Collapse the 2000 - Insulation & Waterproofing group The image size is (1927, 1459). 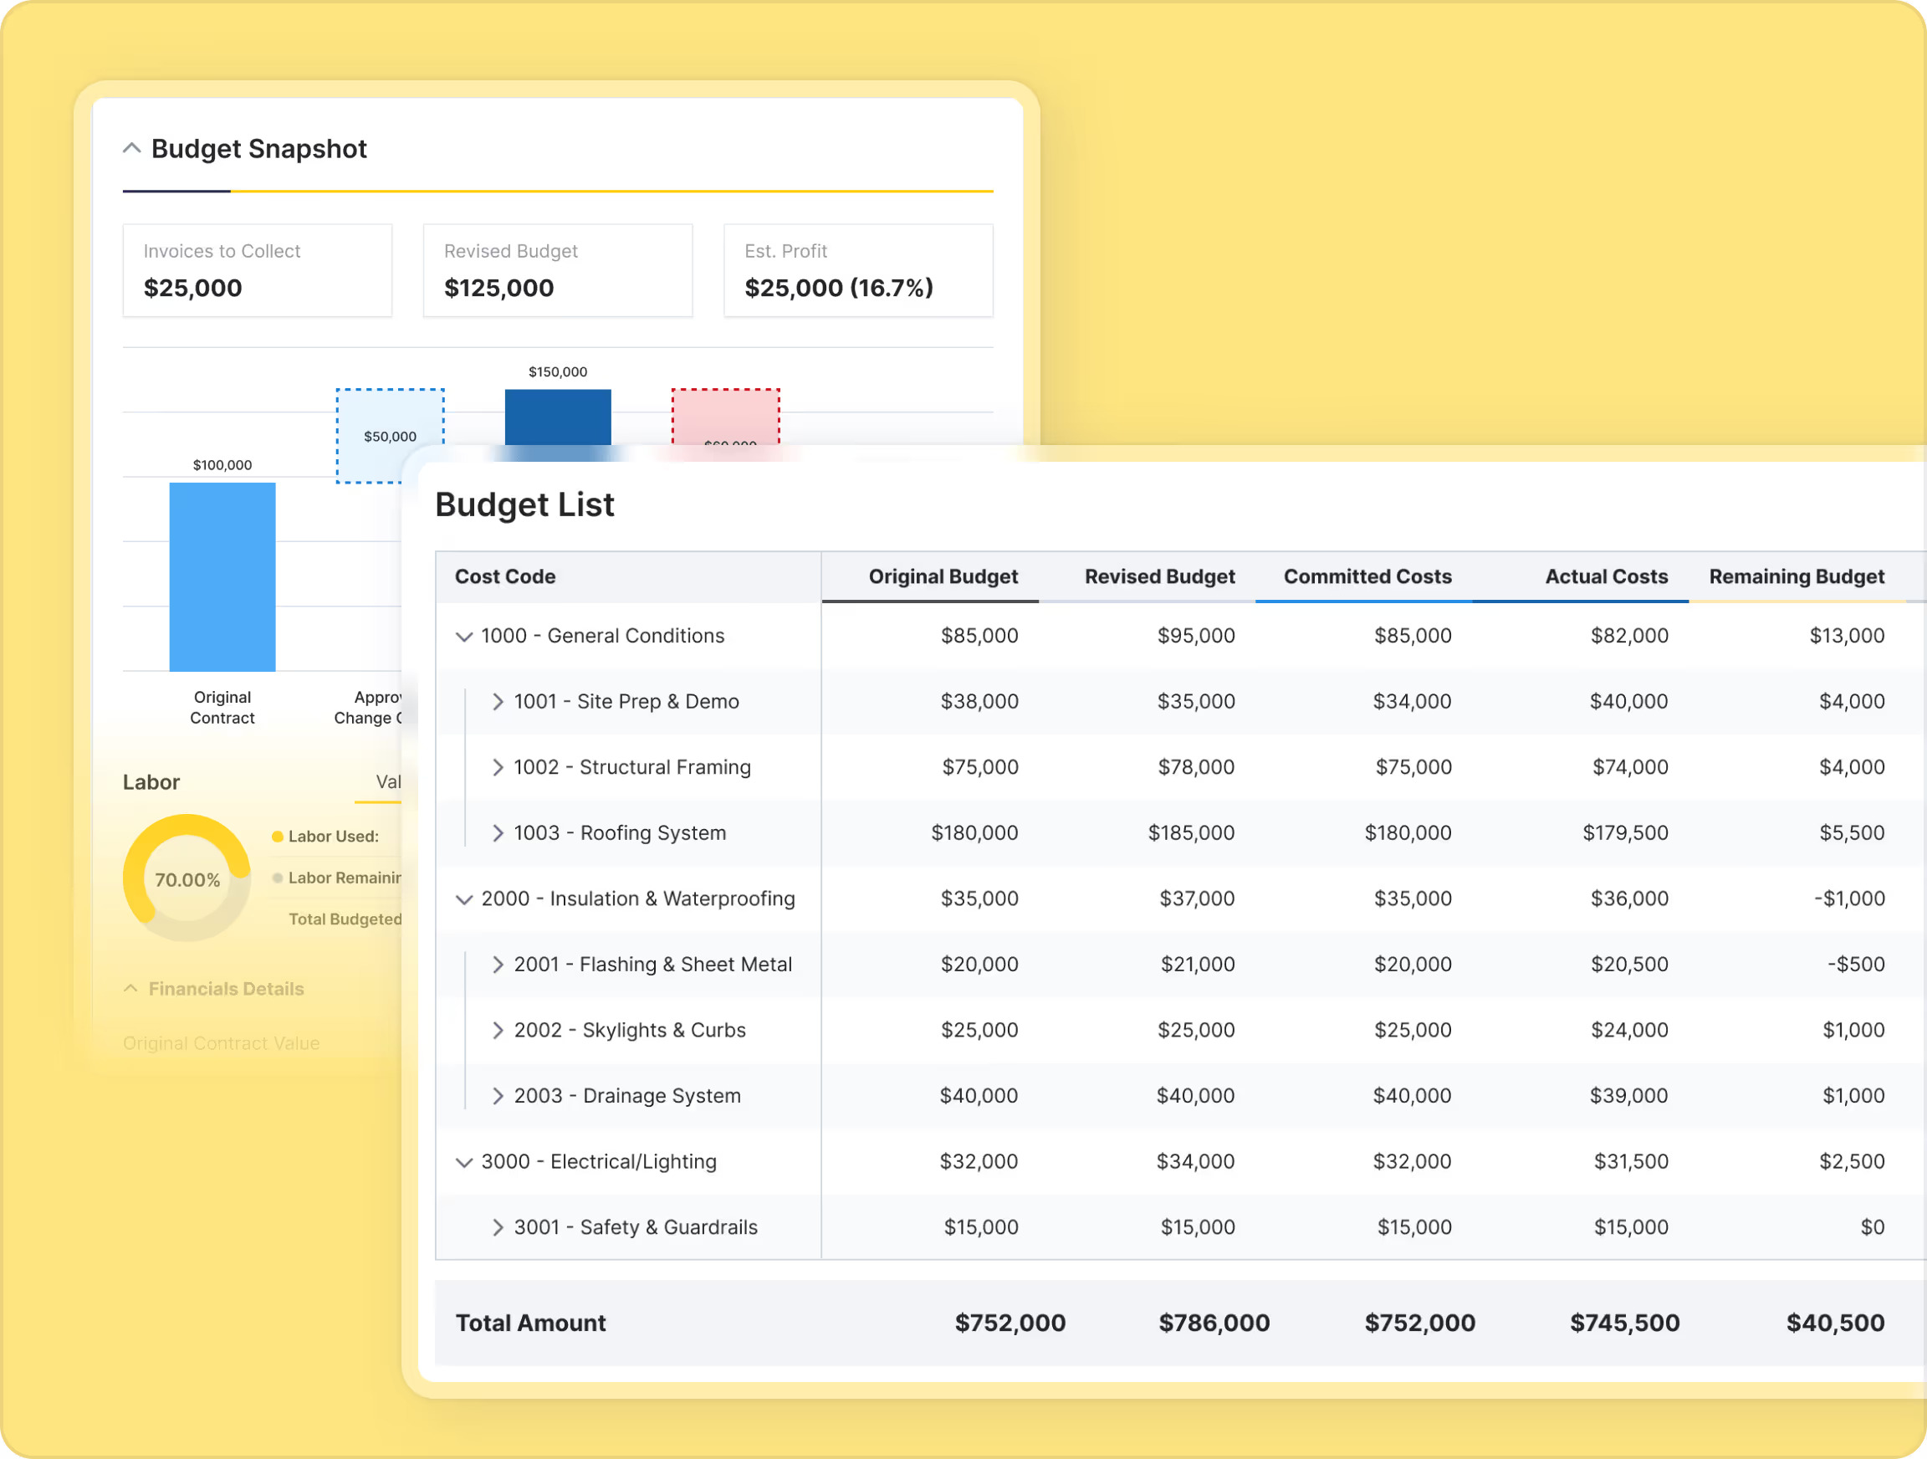(x=464, y=899)
